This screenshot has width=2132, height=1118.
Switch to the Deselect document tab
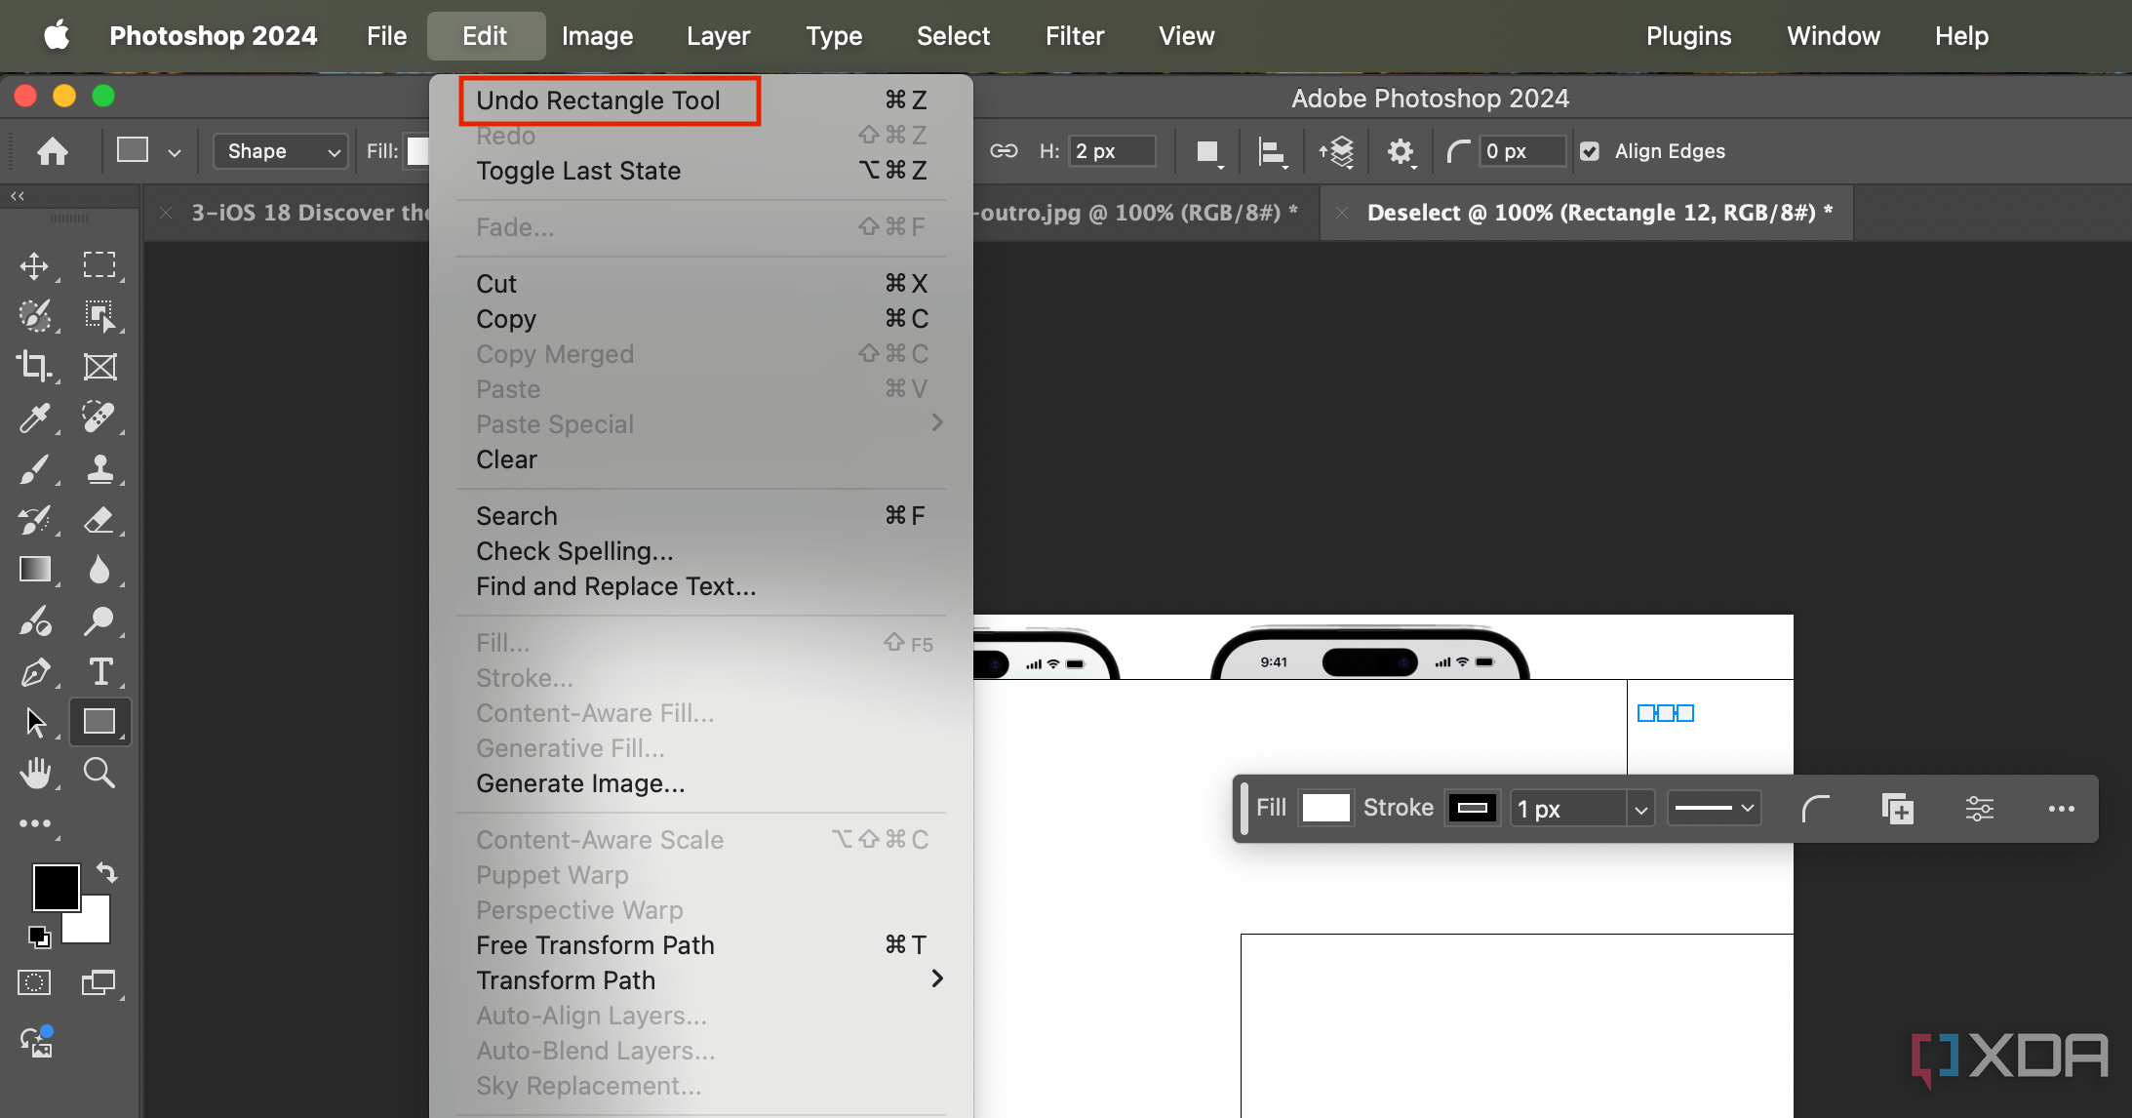tap(1599, 213)
